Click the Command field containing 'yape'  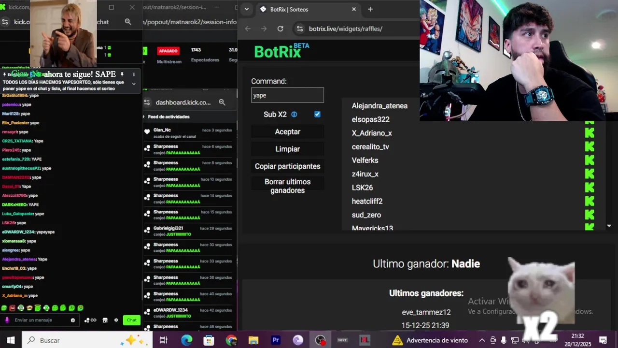(287, 95)
